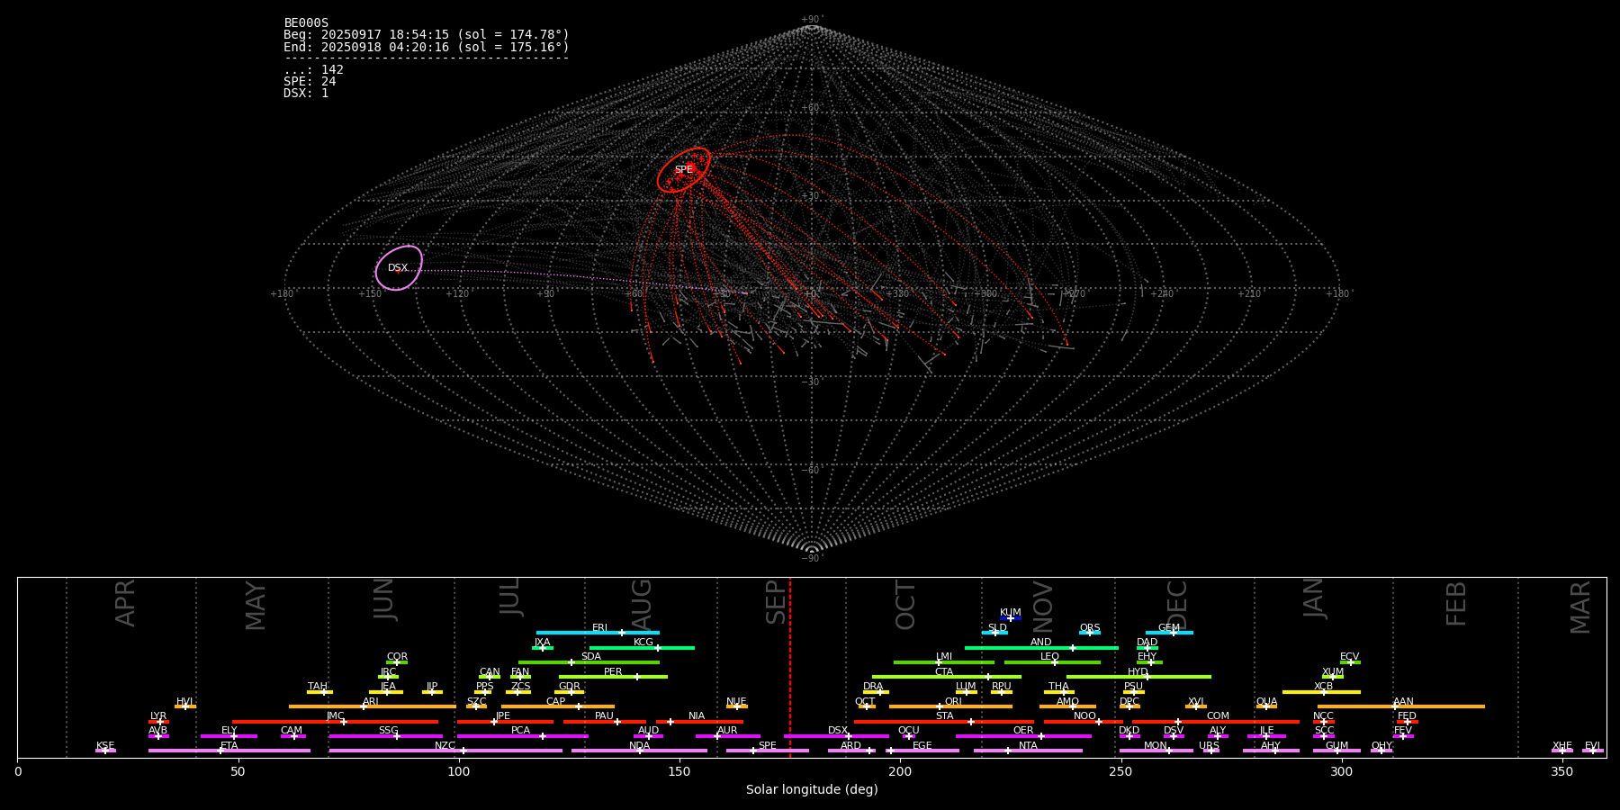
Task: Click the '...: 142' sporadic count line
Action: coord(313,70)
